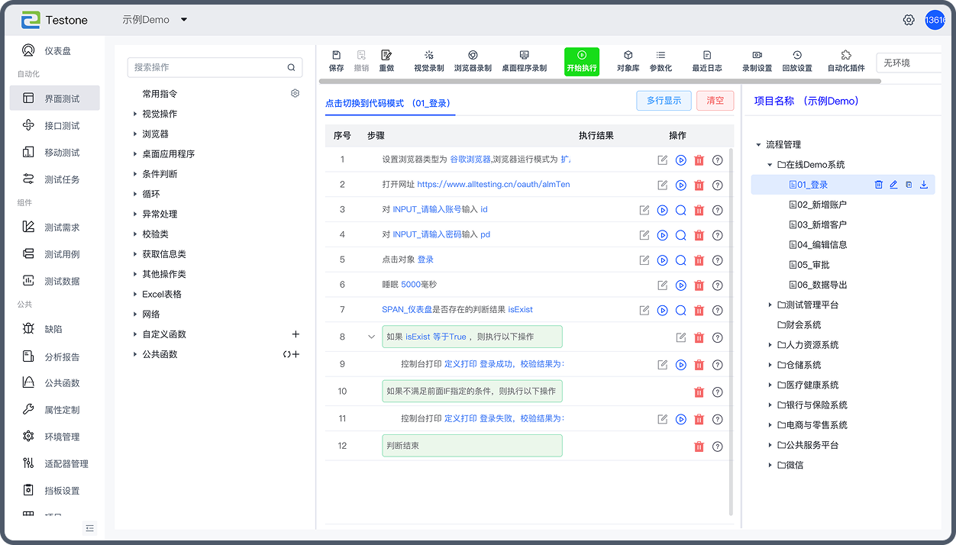This screenshot has height=545, width=956.
Task: Expand the 微信 folder
Action: point(770,465)
